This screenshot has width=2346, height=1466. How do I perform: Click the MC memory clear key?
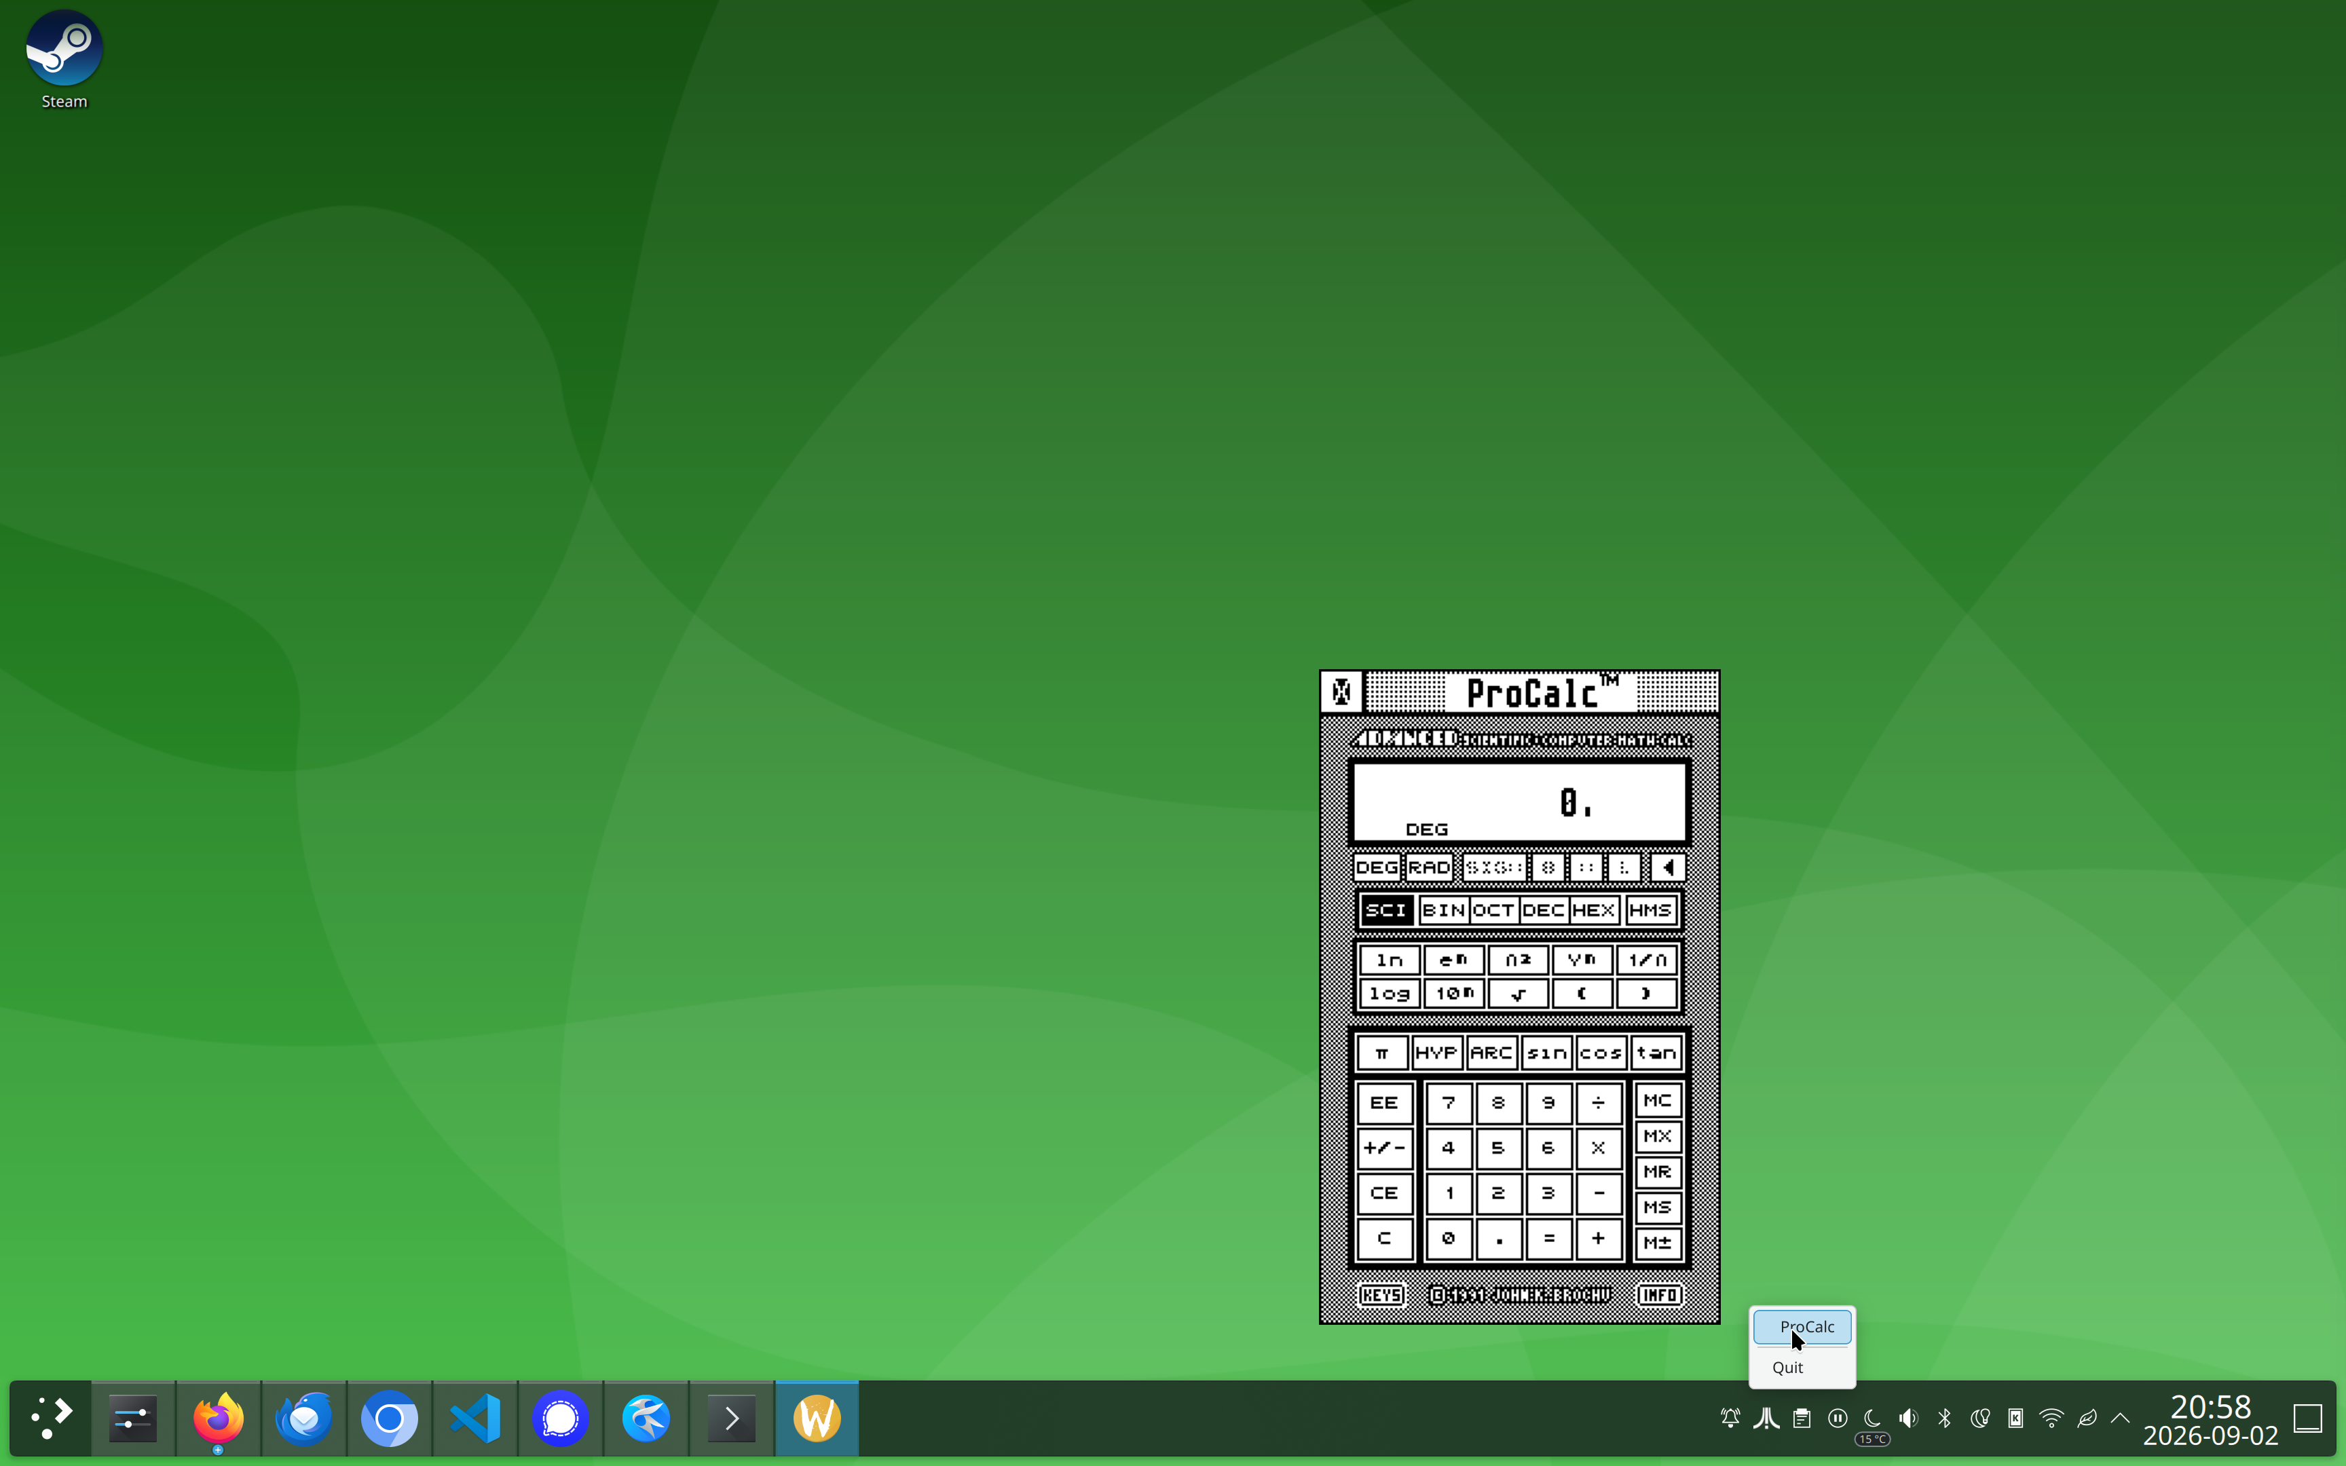click(x=1657, y=1100)
